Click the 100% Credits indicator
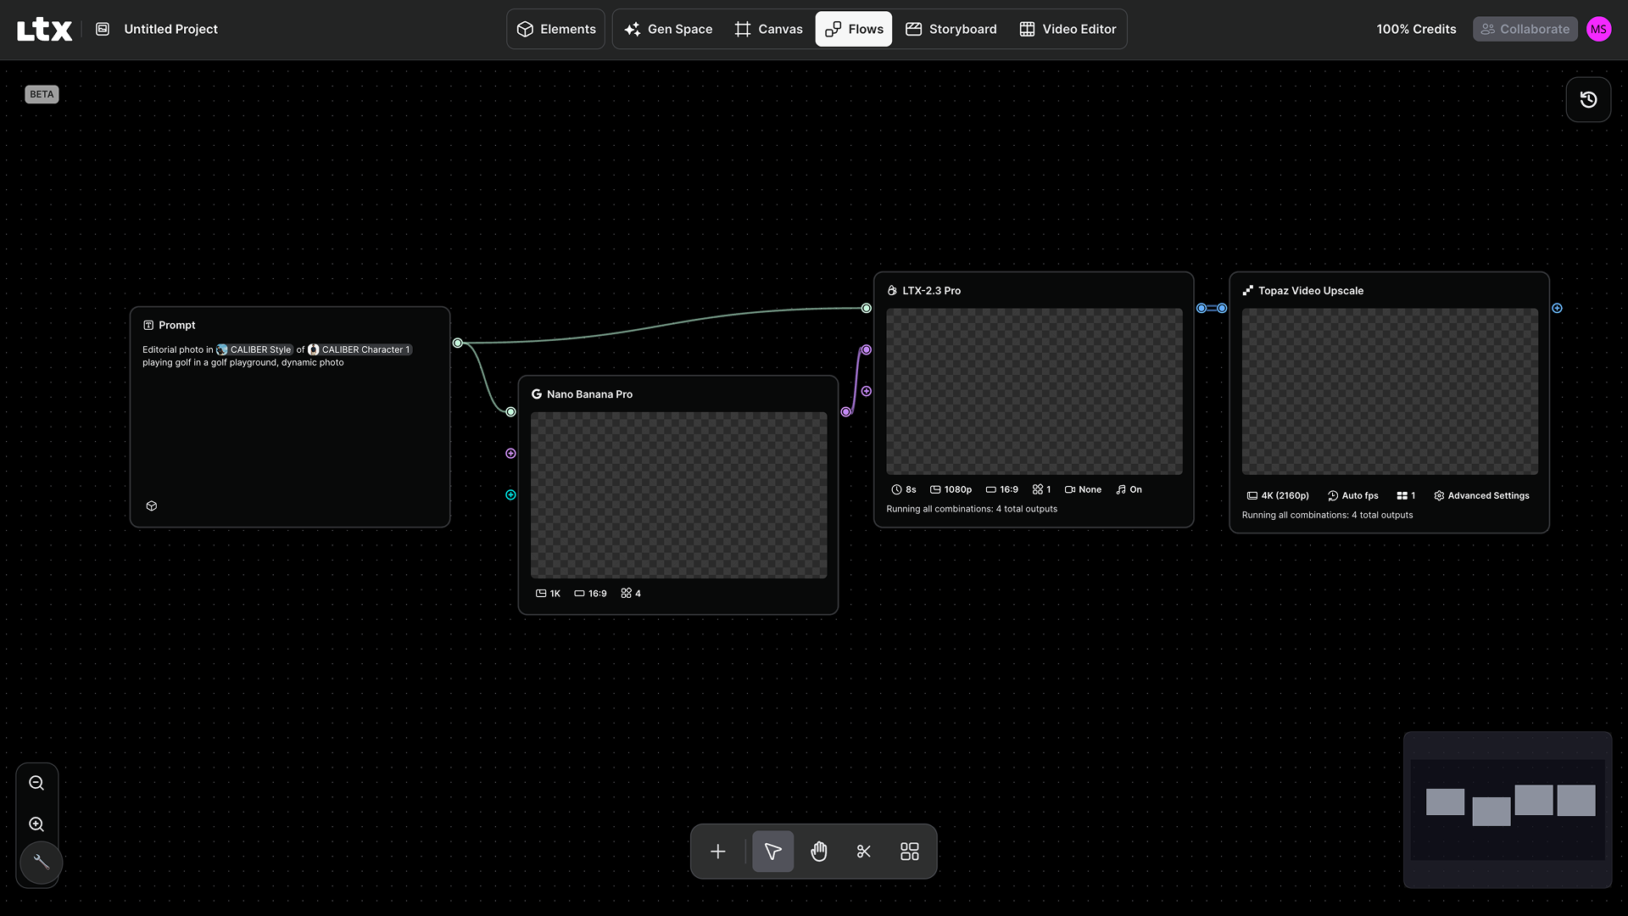 coord(1416,29)
